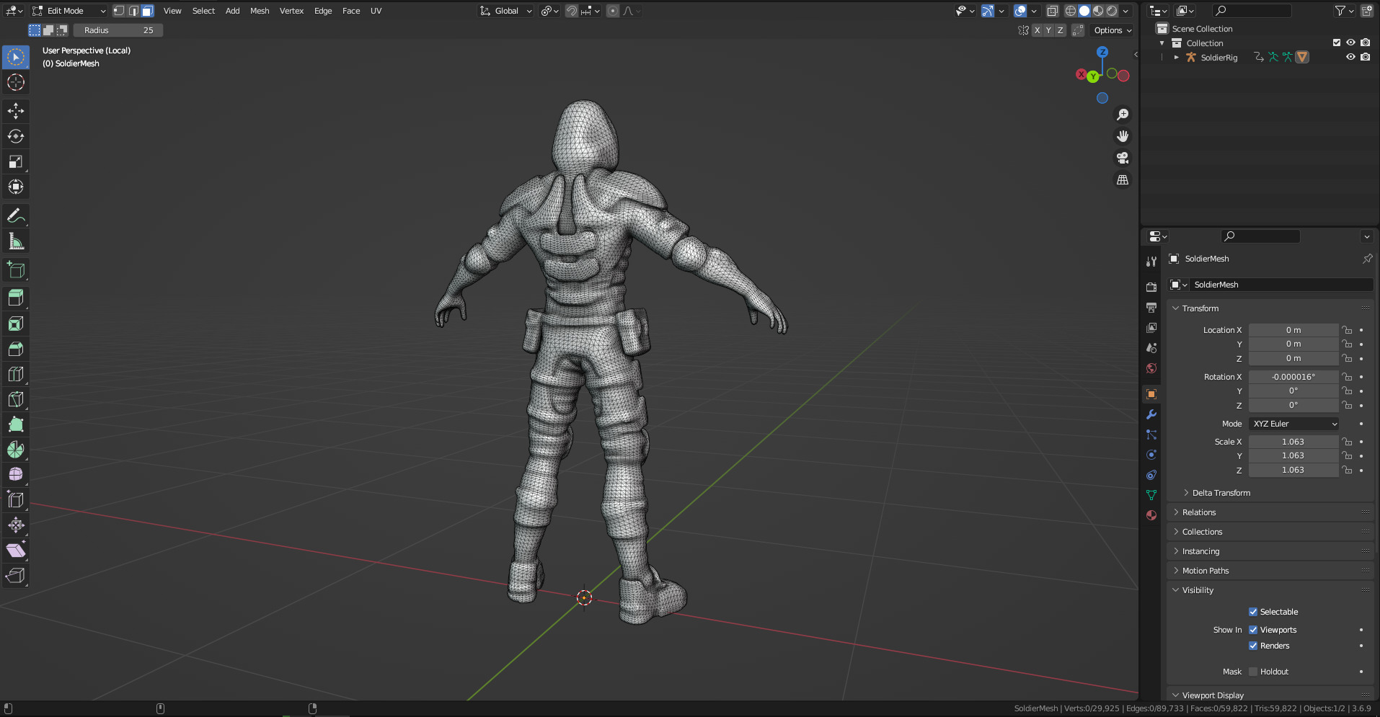The image size is (1380, 717).
Task: Open the Object Data properties tab
Action: point(1151,495)
